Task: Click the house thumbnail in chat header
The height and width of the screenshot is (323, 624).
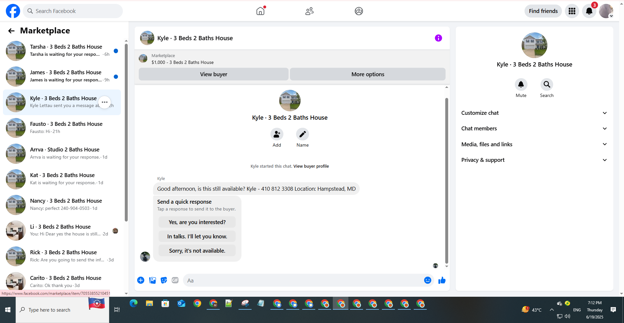Action: (147, 38)
